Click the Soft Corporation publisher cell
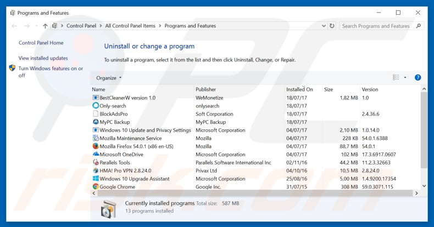 [x=214, y=114]
